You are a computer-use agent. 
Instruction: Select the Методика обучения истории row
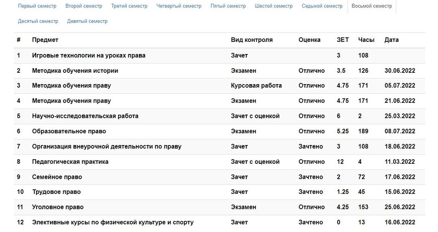tap(219, 71)
